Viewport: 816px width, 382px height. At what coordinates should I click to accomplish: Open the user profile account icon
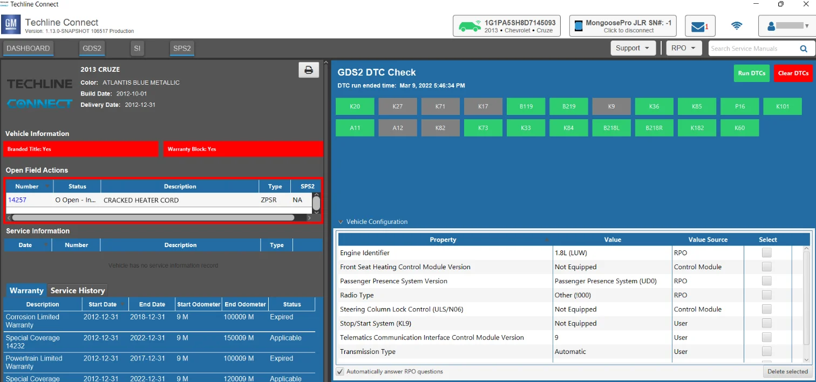(772, 26)
